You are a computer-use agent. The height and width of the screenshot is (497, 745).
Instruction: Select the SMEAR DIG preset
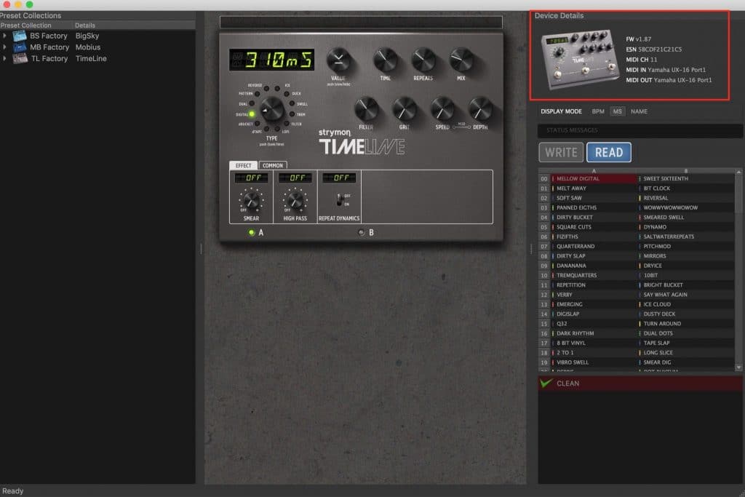[685, 362]
